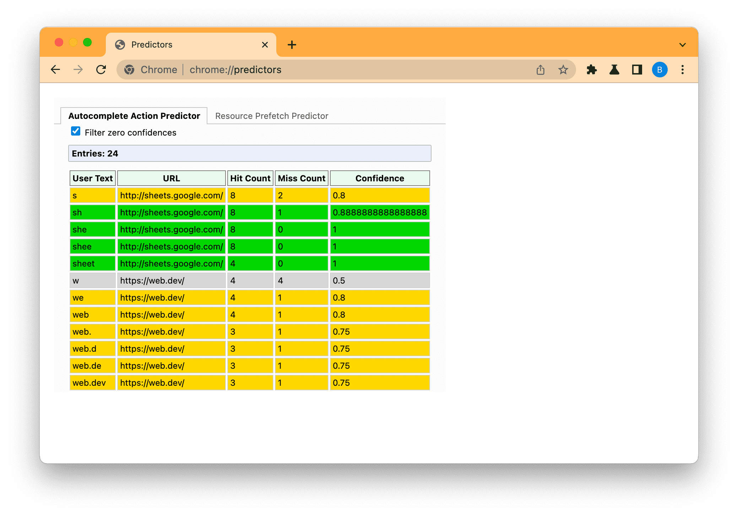
Task: Click the reading list sidebar icon
Action: pos(637,70)
